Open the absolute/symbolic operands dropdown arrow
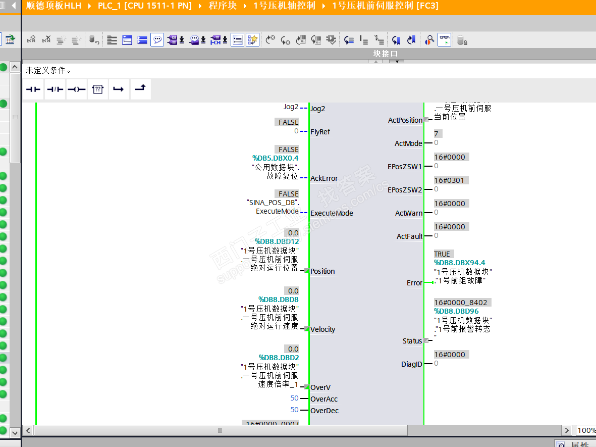The height and width of the screenshot is (447, 596). [182, 40]
